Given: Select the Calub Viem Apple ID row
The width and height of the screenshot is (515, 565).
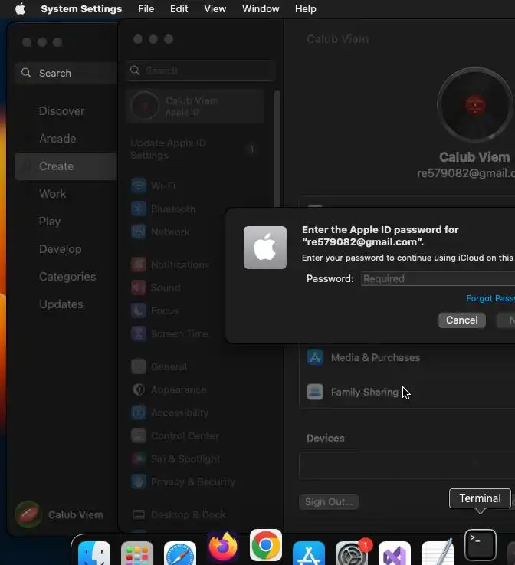Looking at the screenshot, I should pyautogui.click(x=195, y=106).
